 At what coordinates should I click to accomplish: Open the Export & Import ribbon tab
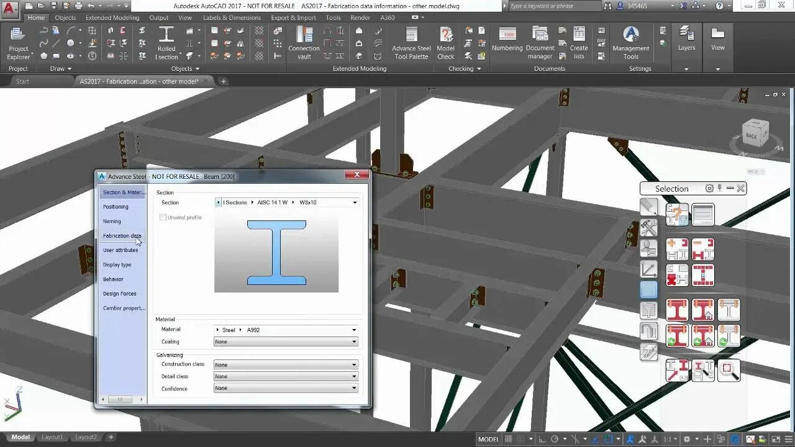[x=293, y=18]
